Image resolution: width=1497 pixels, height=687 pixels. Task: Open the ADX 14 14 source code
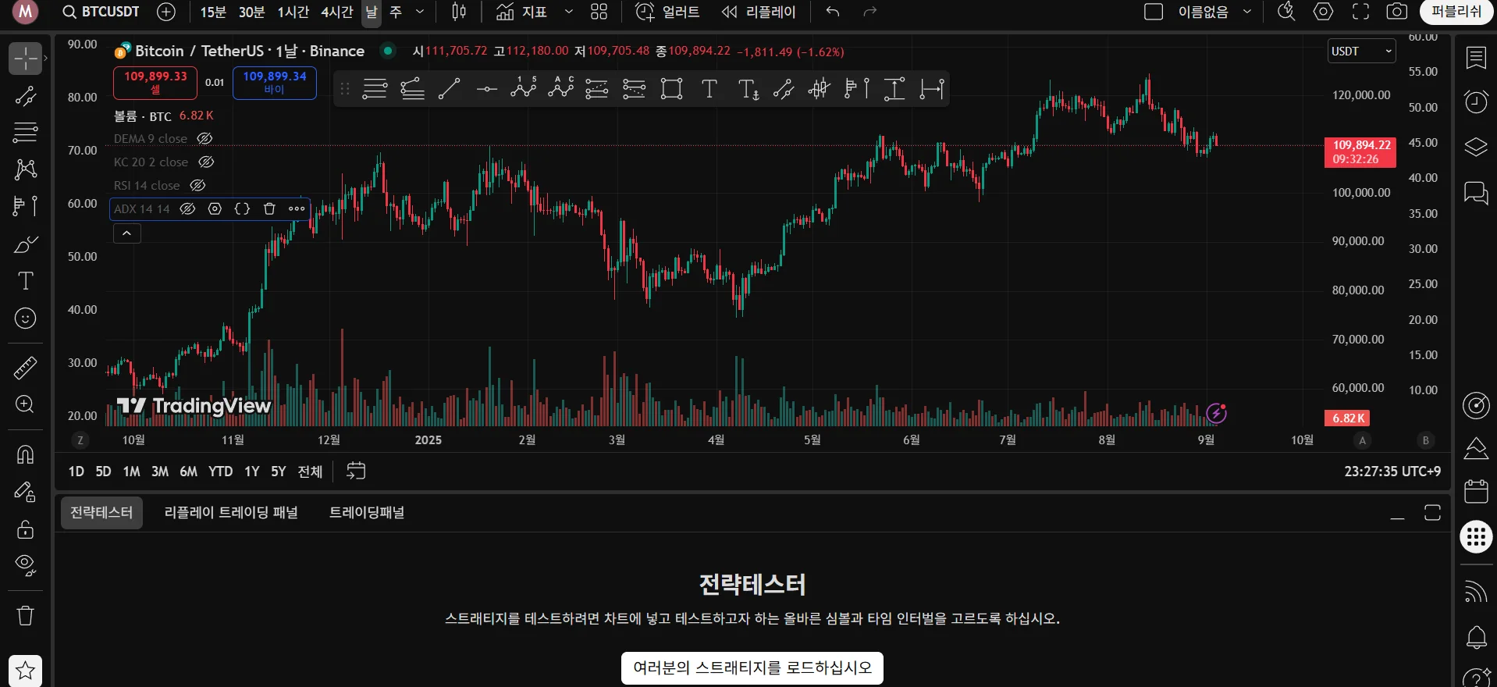coord(242,209)
